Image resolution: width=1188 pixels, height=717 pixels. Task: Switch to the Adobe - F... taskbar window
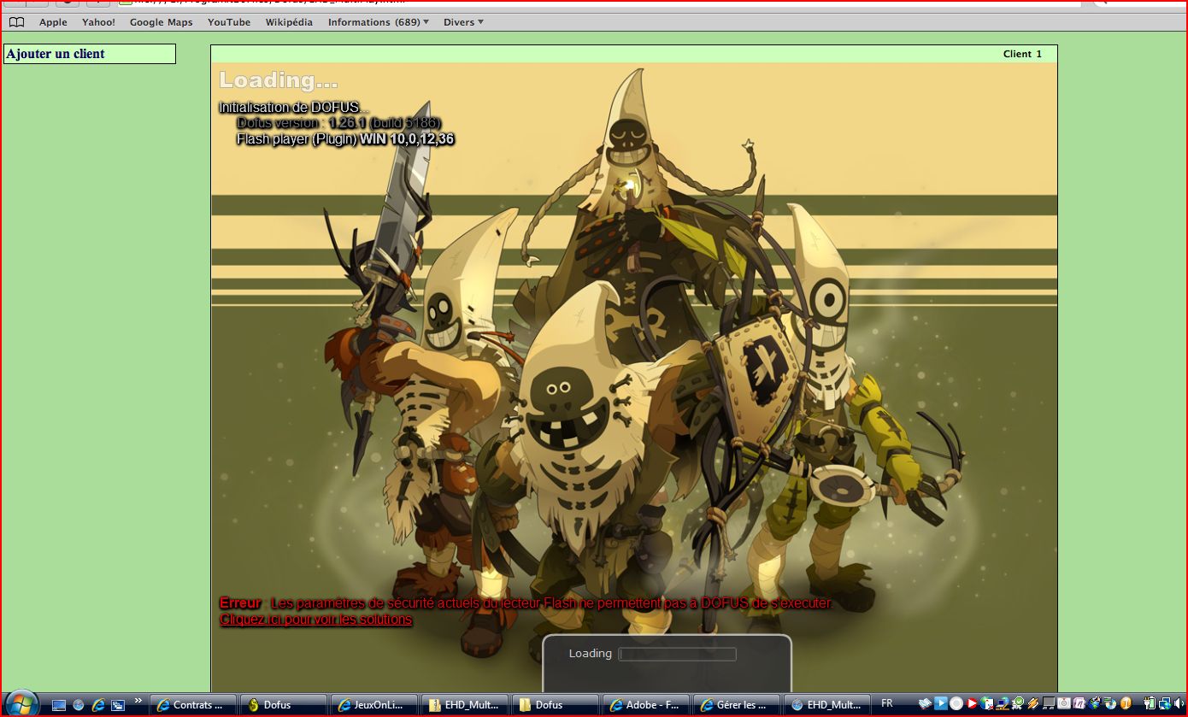[x=645, y=705]
